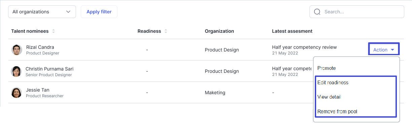Click the All organizations chevron arrow
This screenshot has height=131, width=412.
(69, 12)
